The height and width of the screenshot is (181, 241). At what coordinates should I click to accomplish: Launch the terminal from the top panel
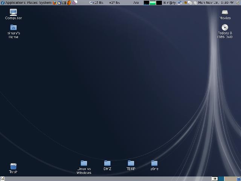[x=64, y=3]
